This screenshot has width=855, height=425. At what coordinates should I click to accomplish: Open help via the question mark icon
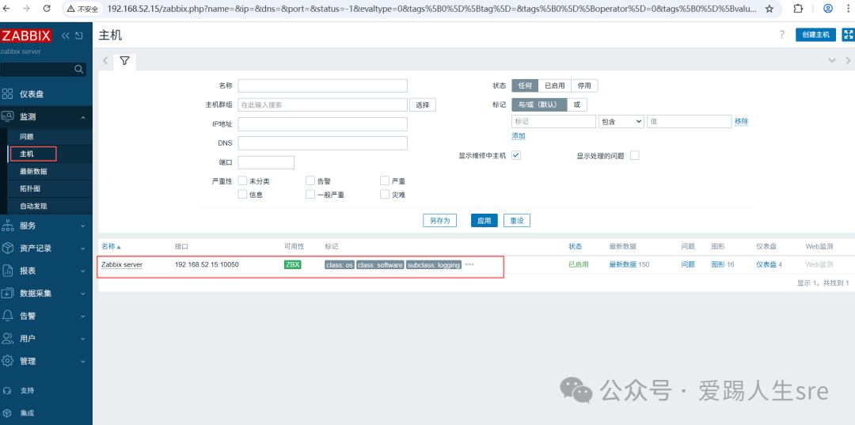coord(782,35)
